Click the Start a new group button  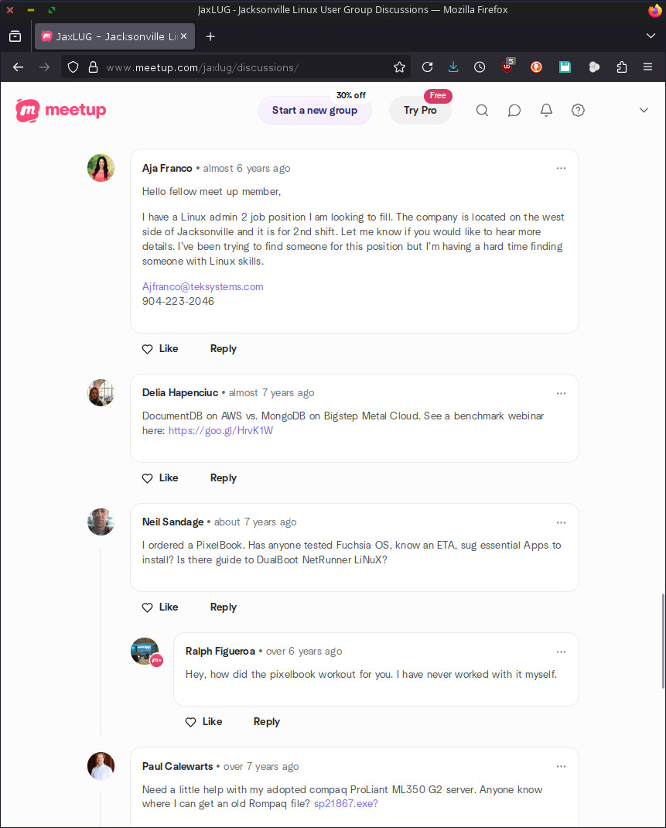pyautogui.click(x=314, y=111)
